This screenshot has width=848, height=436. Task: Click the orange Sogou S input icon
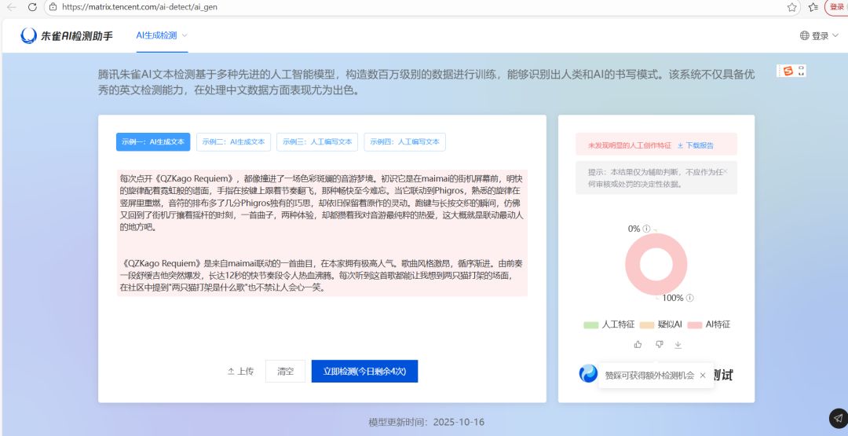pos(788,71)
